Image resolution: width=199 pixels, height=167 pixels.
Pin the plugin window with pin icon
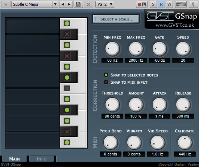point(193,5)
